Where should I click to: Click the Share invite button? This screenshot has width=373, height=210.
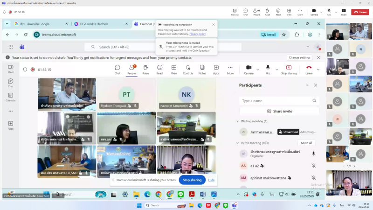[x=279, y=111]
